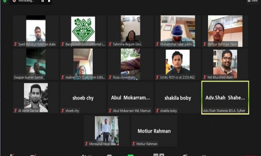Click the Abul Mokarram Md. Mamun tile
This screenshot has width=261, height=156.
click(130, 97)
